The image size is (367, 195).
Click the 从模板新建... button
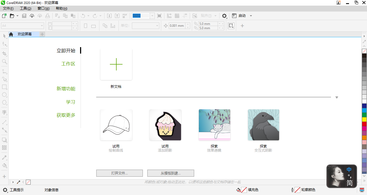[x=171, y=173]
